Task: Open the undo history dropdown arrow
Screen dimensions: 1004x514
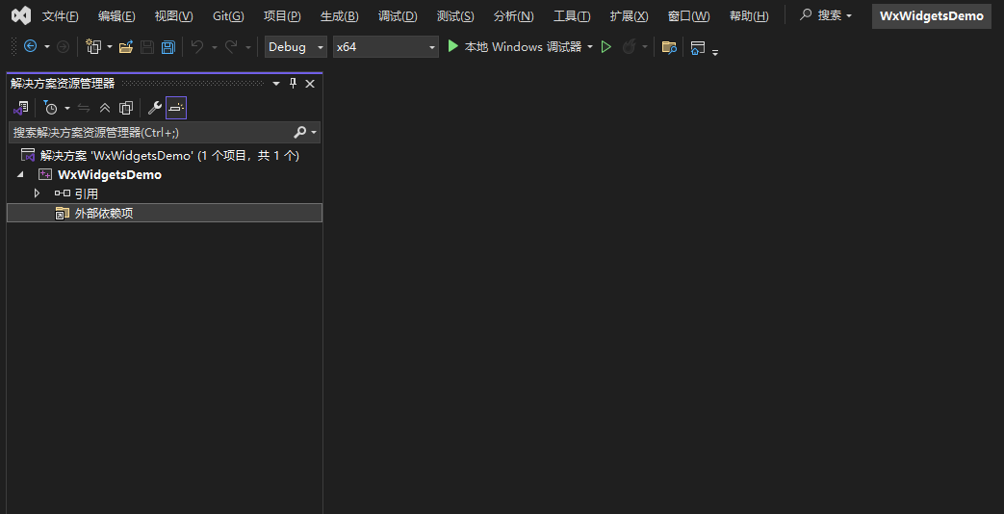Action: coord(215,47)
